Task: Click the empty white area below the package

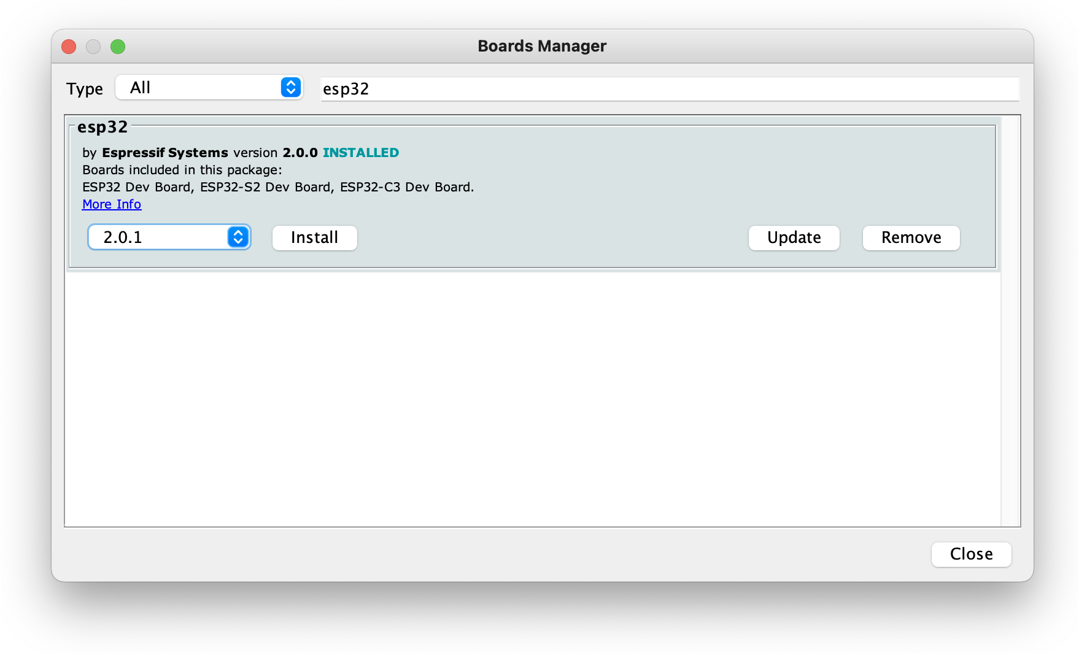Action: 532,399
